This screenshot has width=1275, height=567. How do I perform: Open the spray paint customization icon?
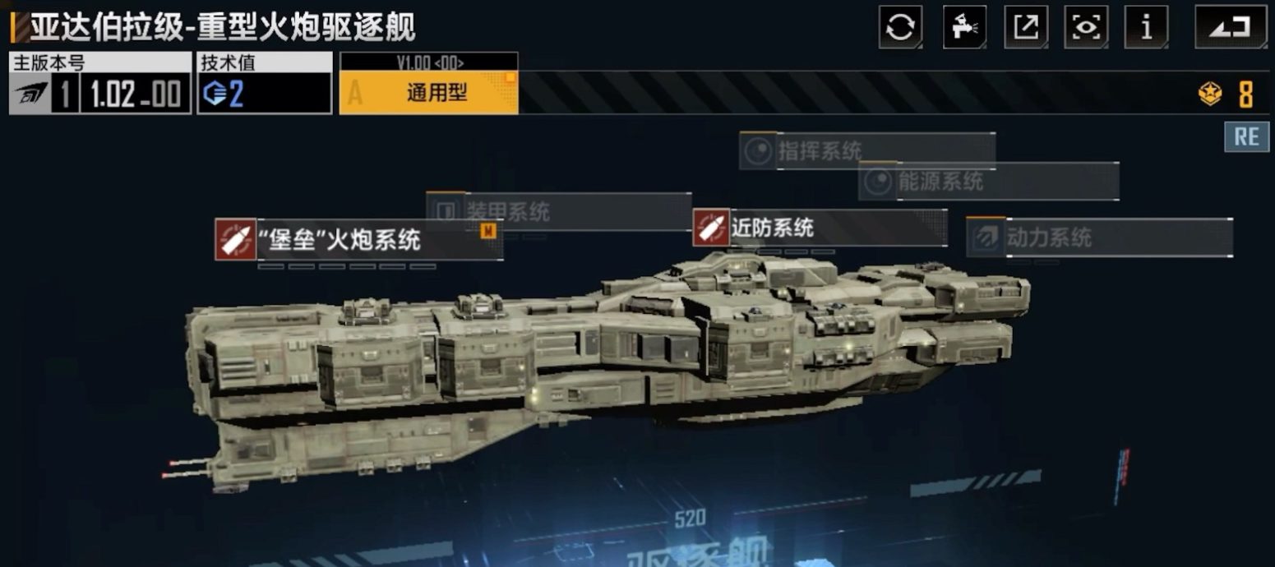963,27
